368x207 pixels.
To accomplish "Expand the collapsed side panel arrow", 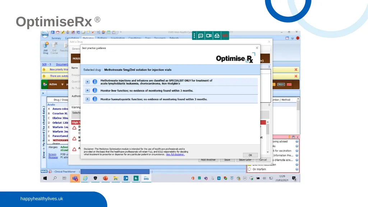I will pyautogui.click(x=43, y=93).
